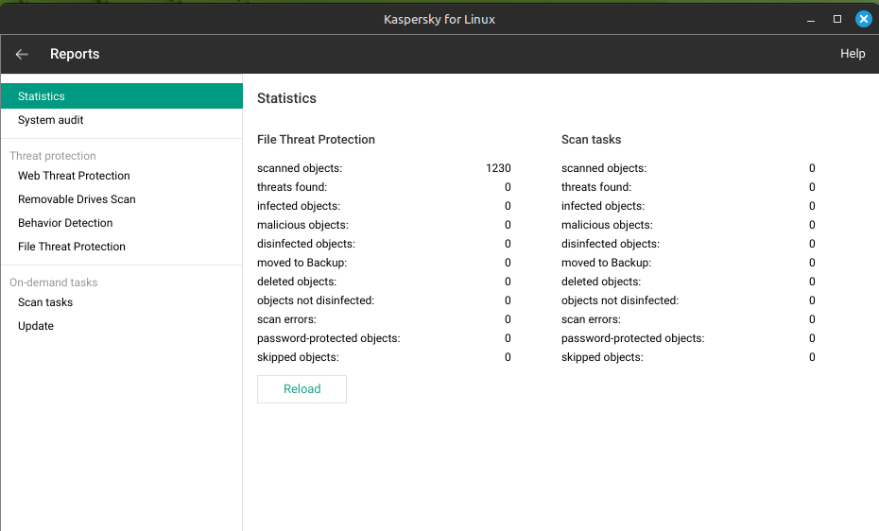Click the Kaspersky for Linux title bar text

coord(439,19)
